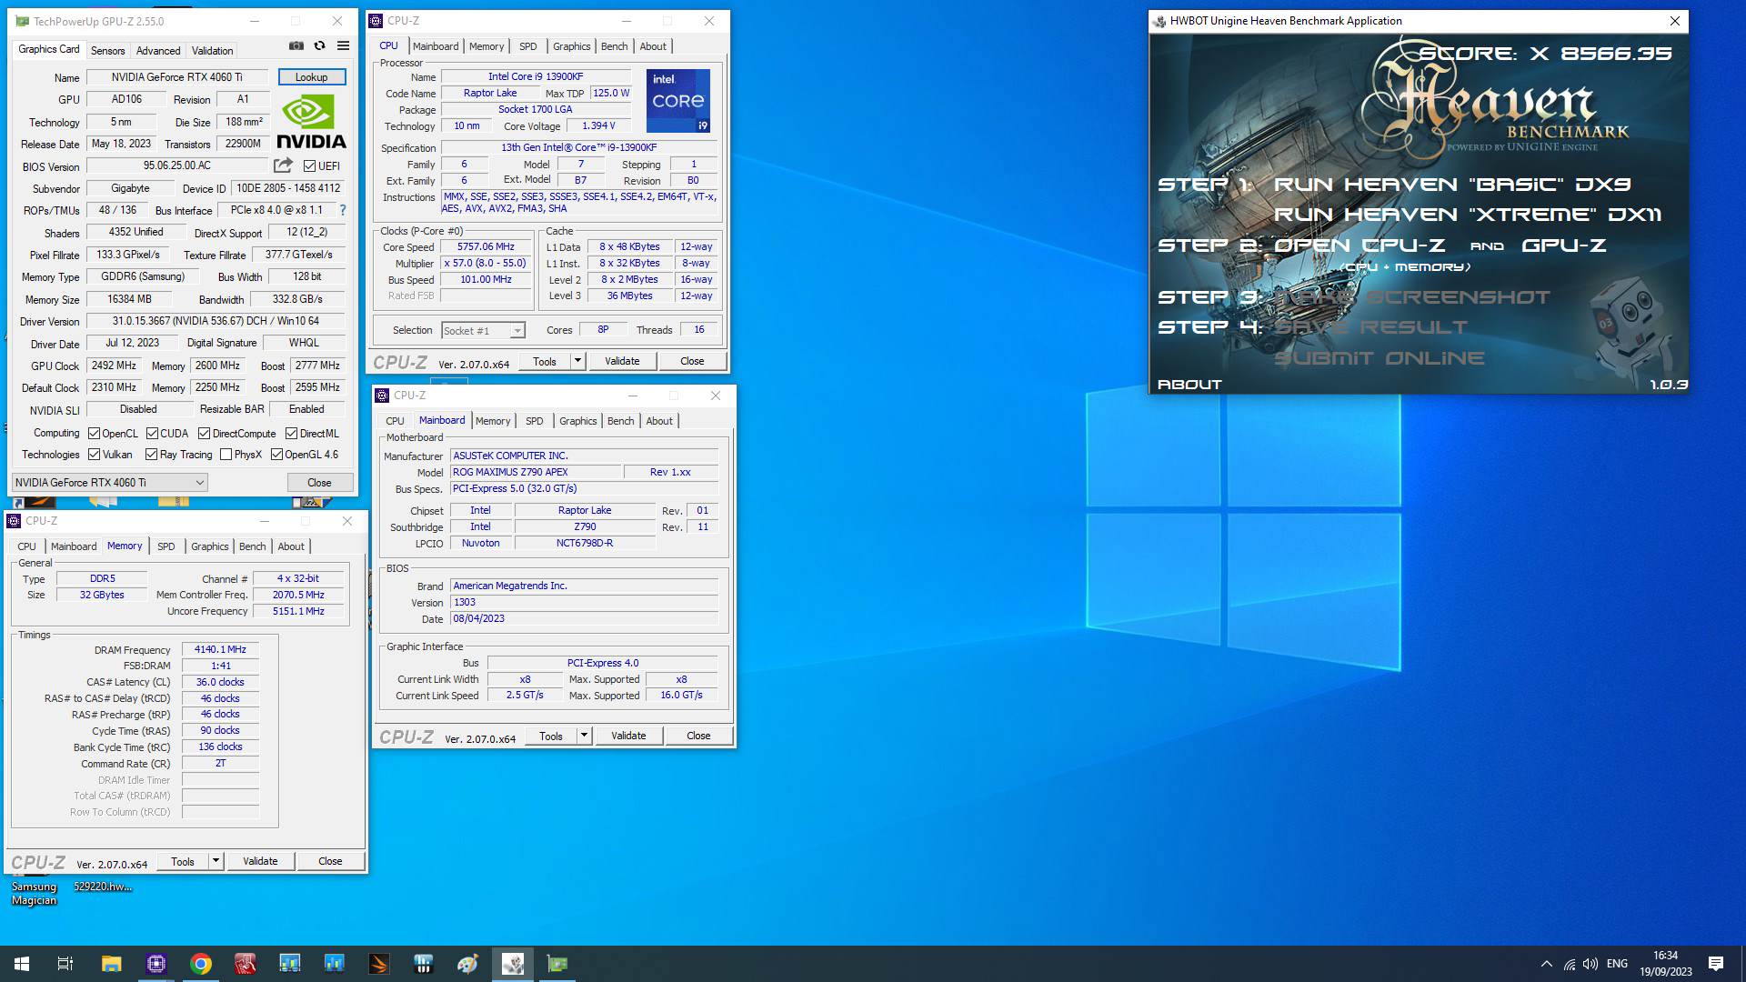
Task: Click Tools button in the CPU-Z Memory window
Action: pos(183,861)
